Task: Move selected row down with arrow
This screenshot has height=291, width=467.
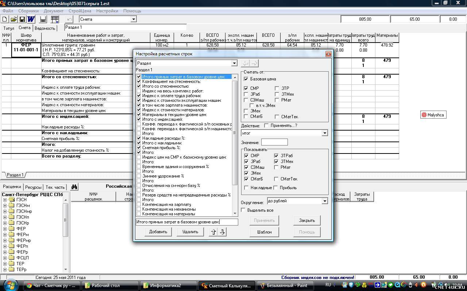Action: [x=222, y=232]
